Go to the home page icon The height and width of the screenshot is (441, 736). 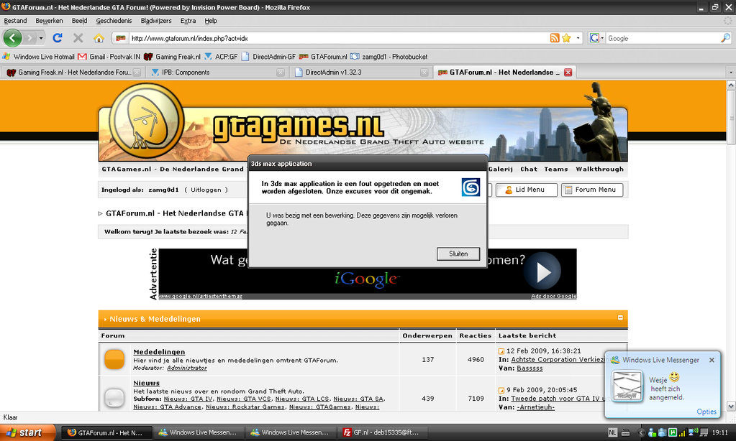(x=98, y=38)
